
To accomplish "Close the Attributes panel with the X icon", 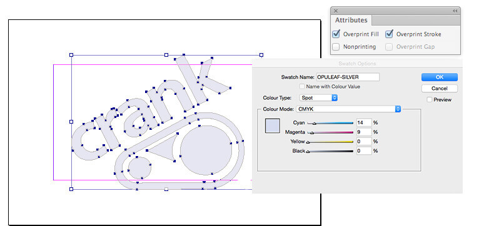I will click(x=336, y=11).
